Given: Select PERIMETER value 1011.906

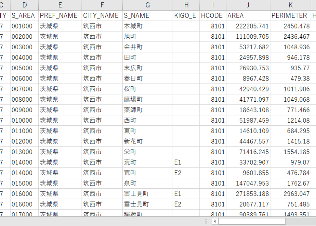Looking at the screenshot, I should (291, 89).
